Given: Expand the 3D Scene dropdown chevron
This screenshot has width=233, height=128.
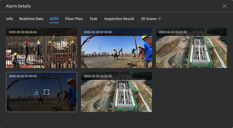Looking at the screenshot, I should click(x=159, y=19).
